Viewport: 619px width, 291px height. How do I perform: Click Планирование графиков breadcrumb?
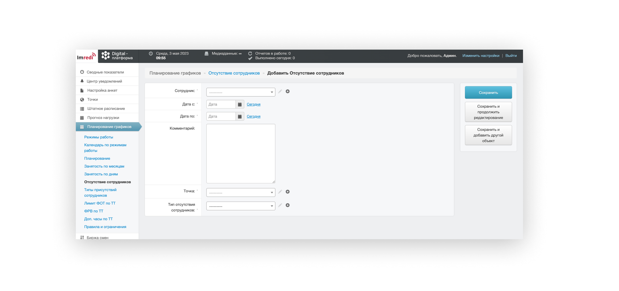[x=175, y=73]
